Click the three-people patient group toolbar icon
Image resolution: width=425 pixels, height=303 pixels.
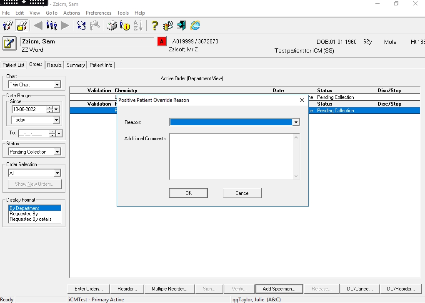tap(52, 25)
